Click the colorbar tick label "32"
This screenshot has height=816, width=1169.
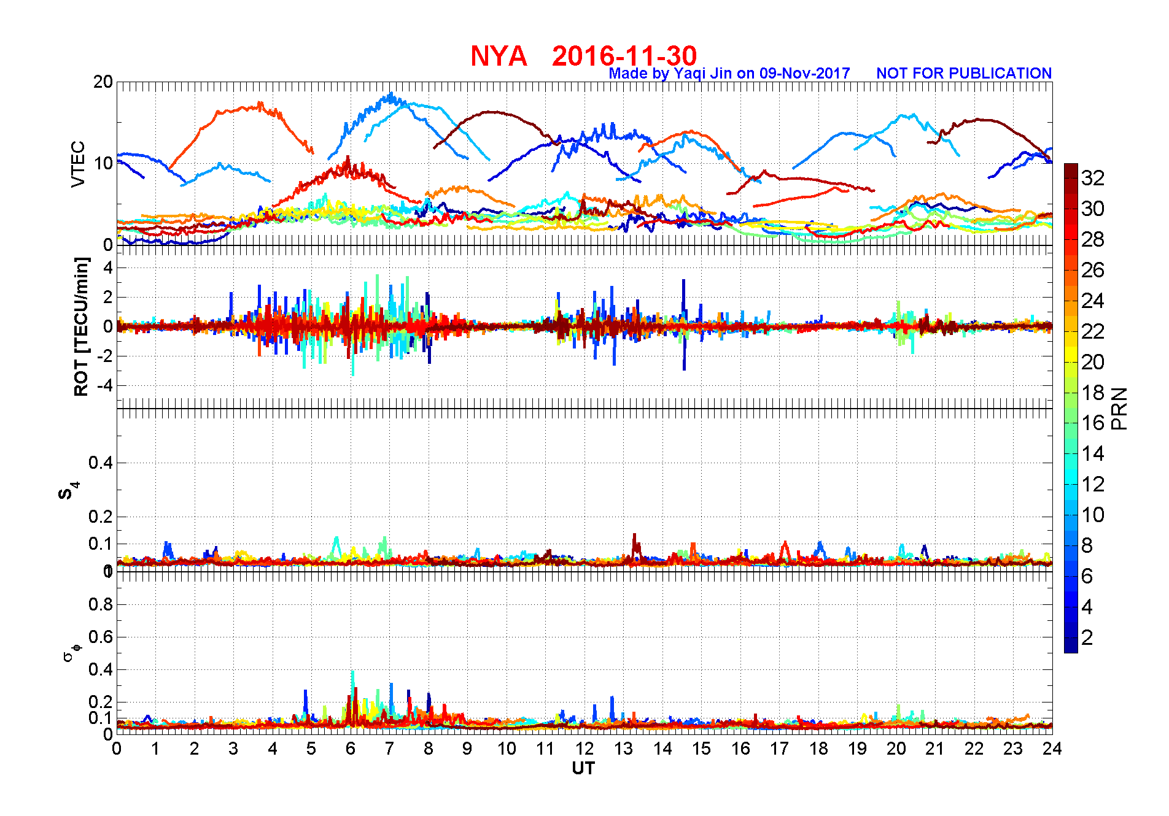(1093, 178)
